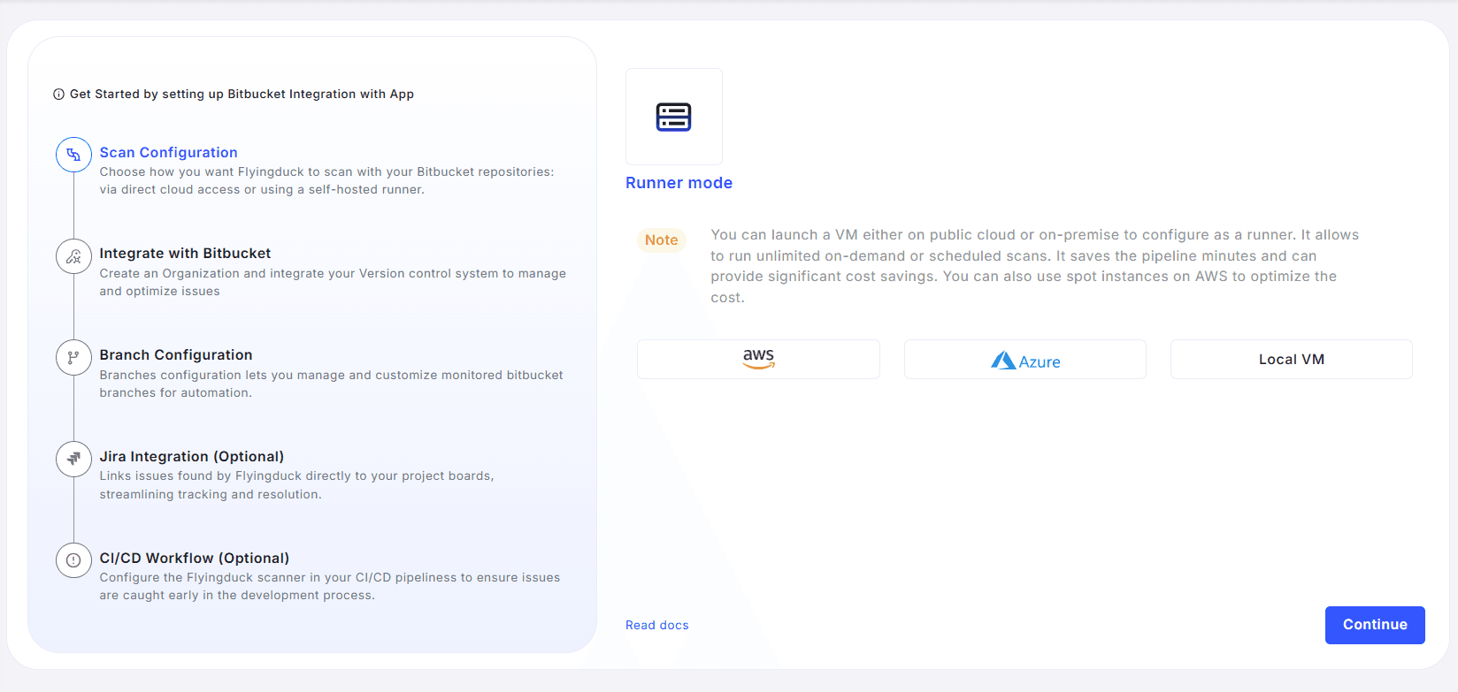The height and width of the screenshot is (692, 1458).
Task: Click the CI/CD Workflow step icon
Action: (x=73, y=560)
